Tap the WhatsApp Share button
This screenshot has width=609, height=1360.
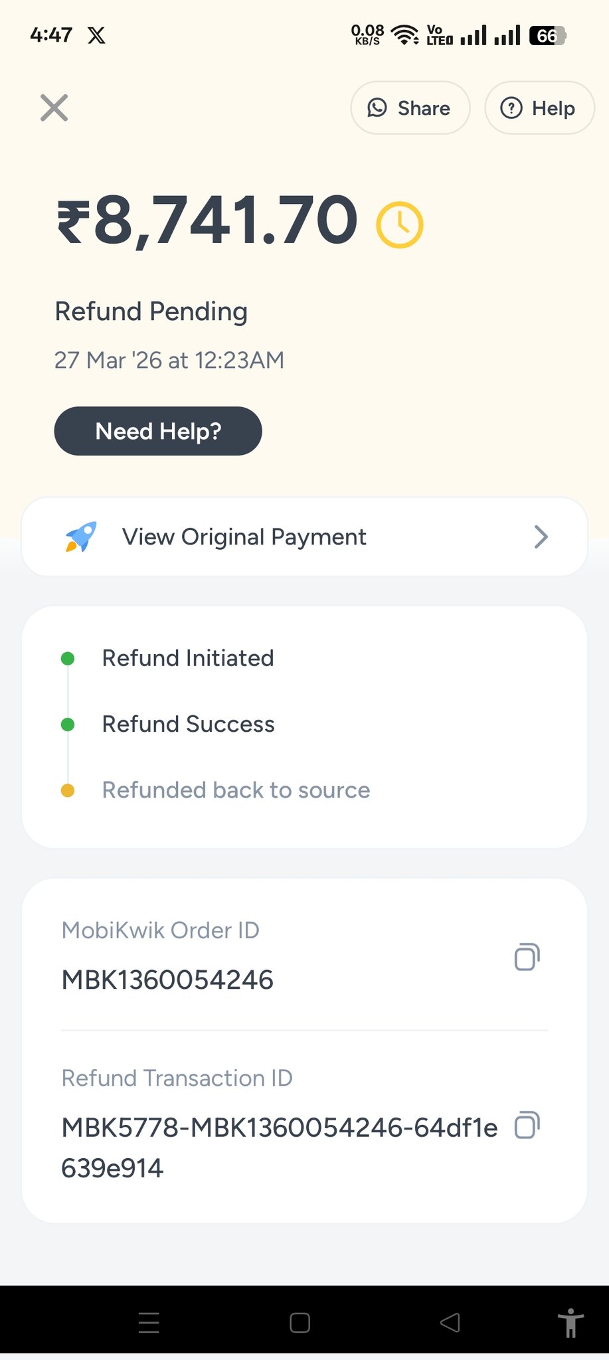410,108
